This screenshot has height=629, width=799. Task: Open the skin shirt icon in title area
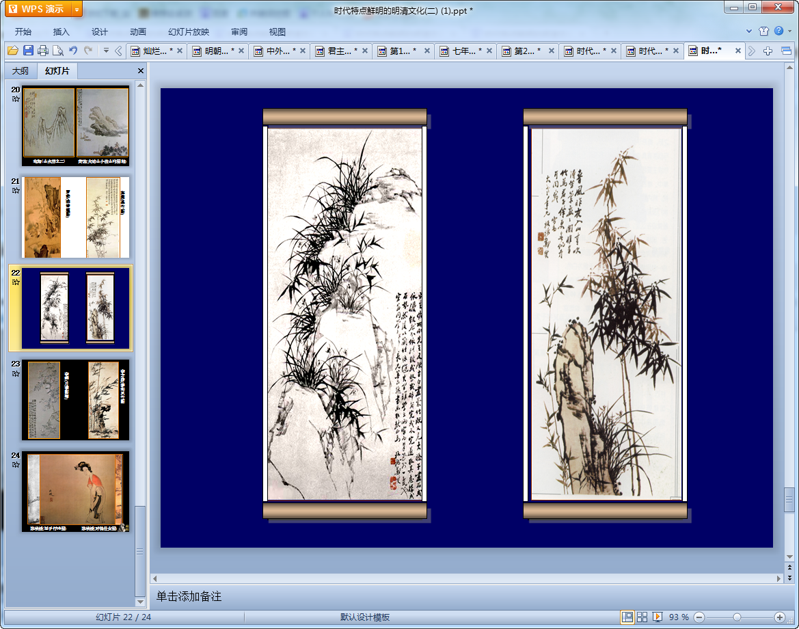point(763,31)
